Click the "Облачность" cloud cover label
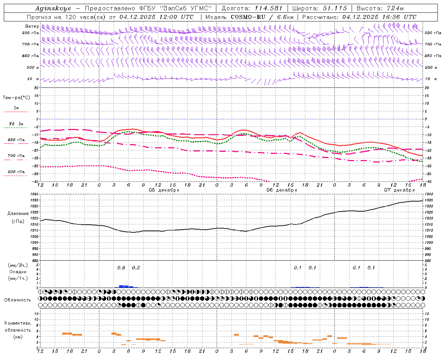 click(18, 300)
